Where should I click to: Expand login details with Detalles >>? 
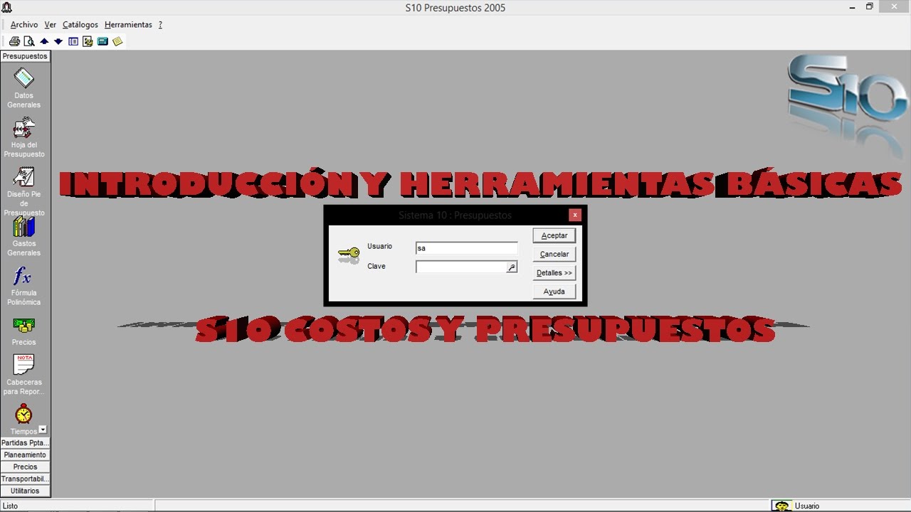pyautogui.click(x=554, y=272)
